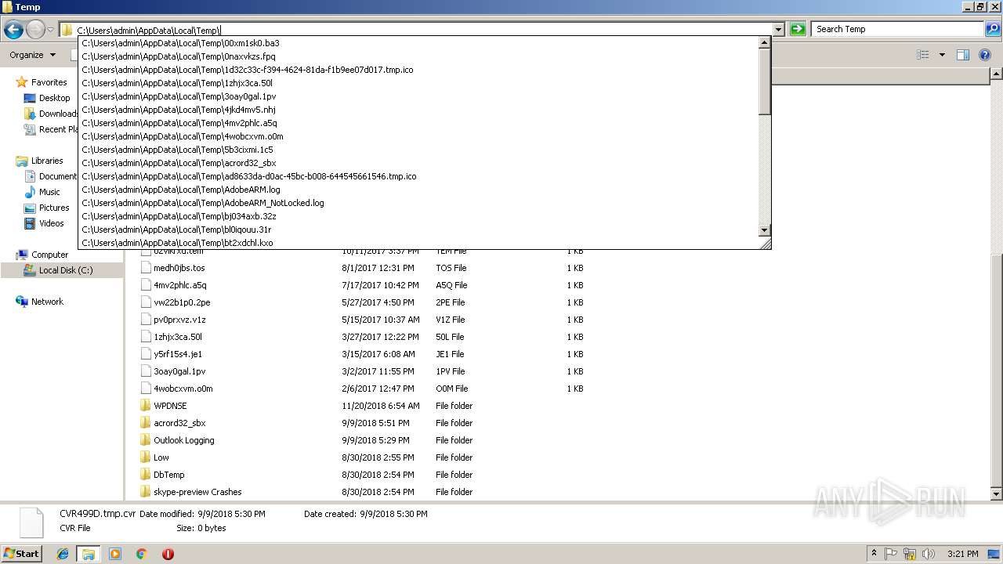Select pv0prxvz.v1z file
The width and height of the screenshot is (1003, 564).
click(x=179, y=320)
